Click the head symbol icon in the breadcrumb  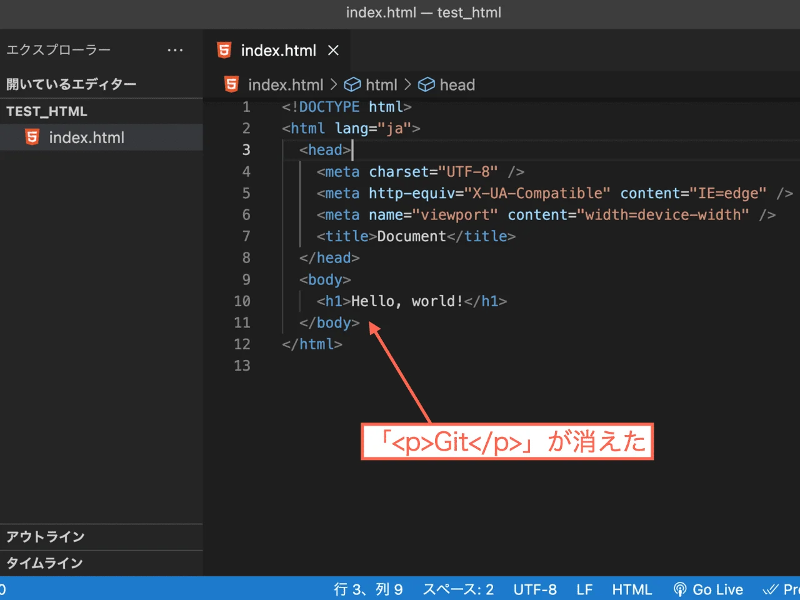coord(426,84)
